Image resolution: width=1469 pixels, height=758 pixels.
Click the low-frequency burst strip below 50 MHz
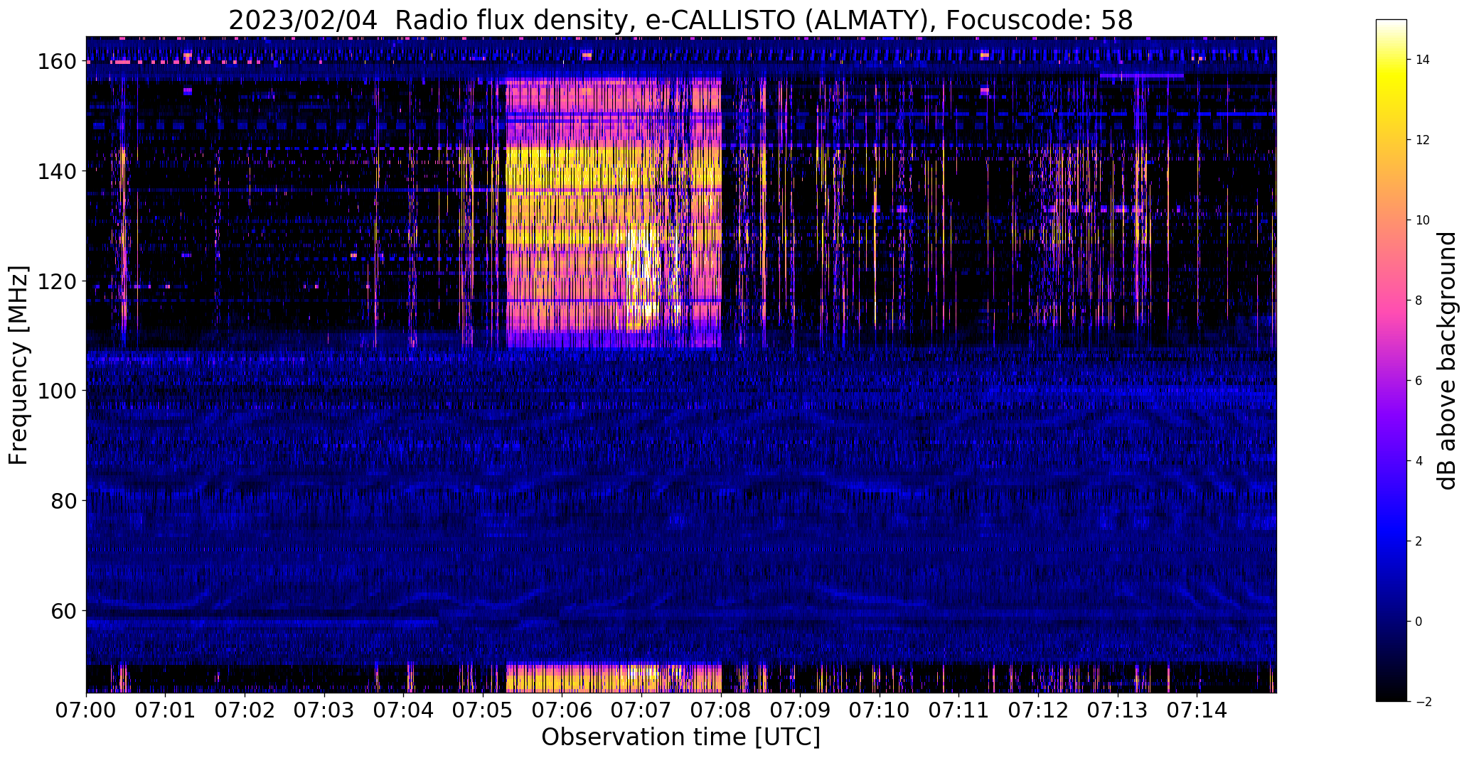pos(614,678)
